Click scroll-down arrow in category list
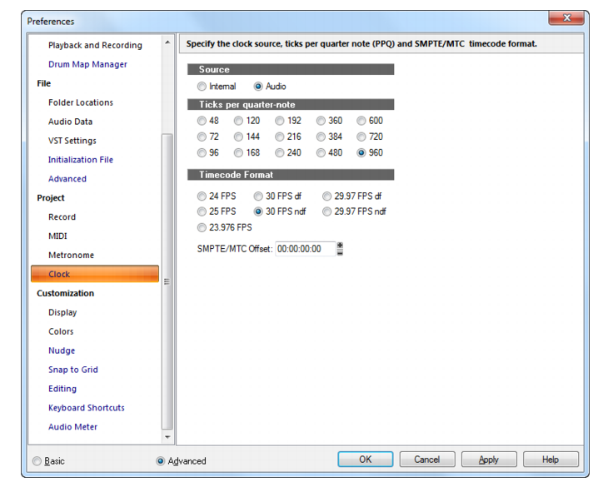Viewport: 598px width, 487px height. click(167, 437)
